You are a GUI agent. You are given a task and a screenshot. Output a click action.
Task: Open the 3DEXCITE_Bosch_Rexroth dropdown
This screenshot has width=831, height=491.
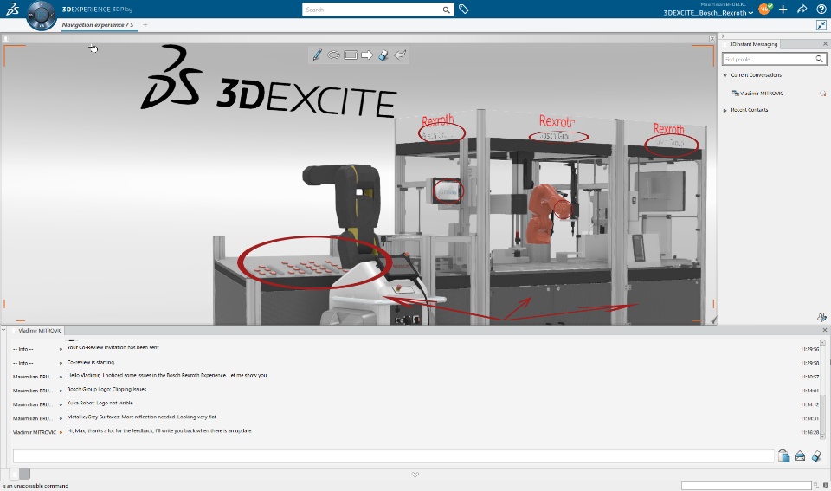pos(708,13)
